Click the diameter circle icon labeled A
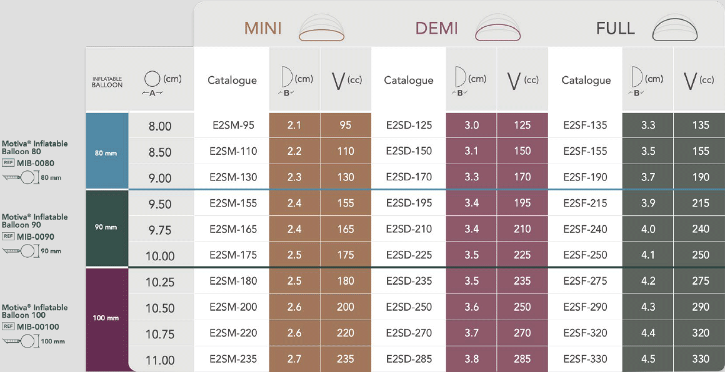This screenshot has width=725, height=372. [152, 80]
